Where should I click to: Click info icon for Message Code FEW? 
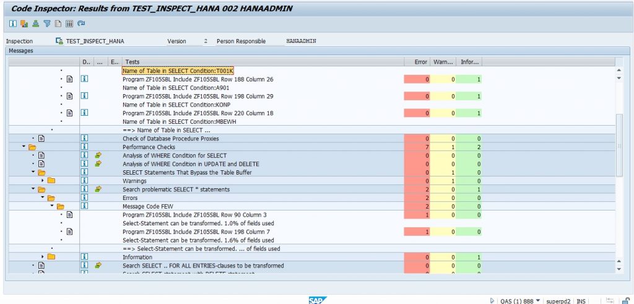pyautogui.click(x=84, y=206)
